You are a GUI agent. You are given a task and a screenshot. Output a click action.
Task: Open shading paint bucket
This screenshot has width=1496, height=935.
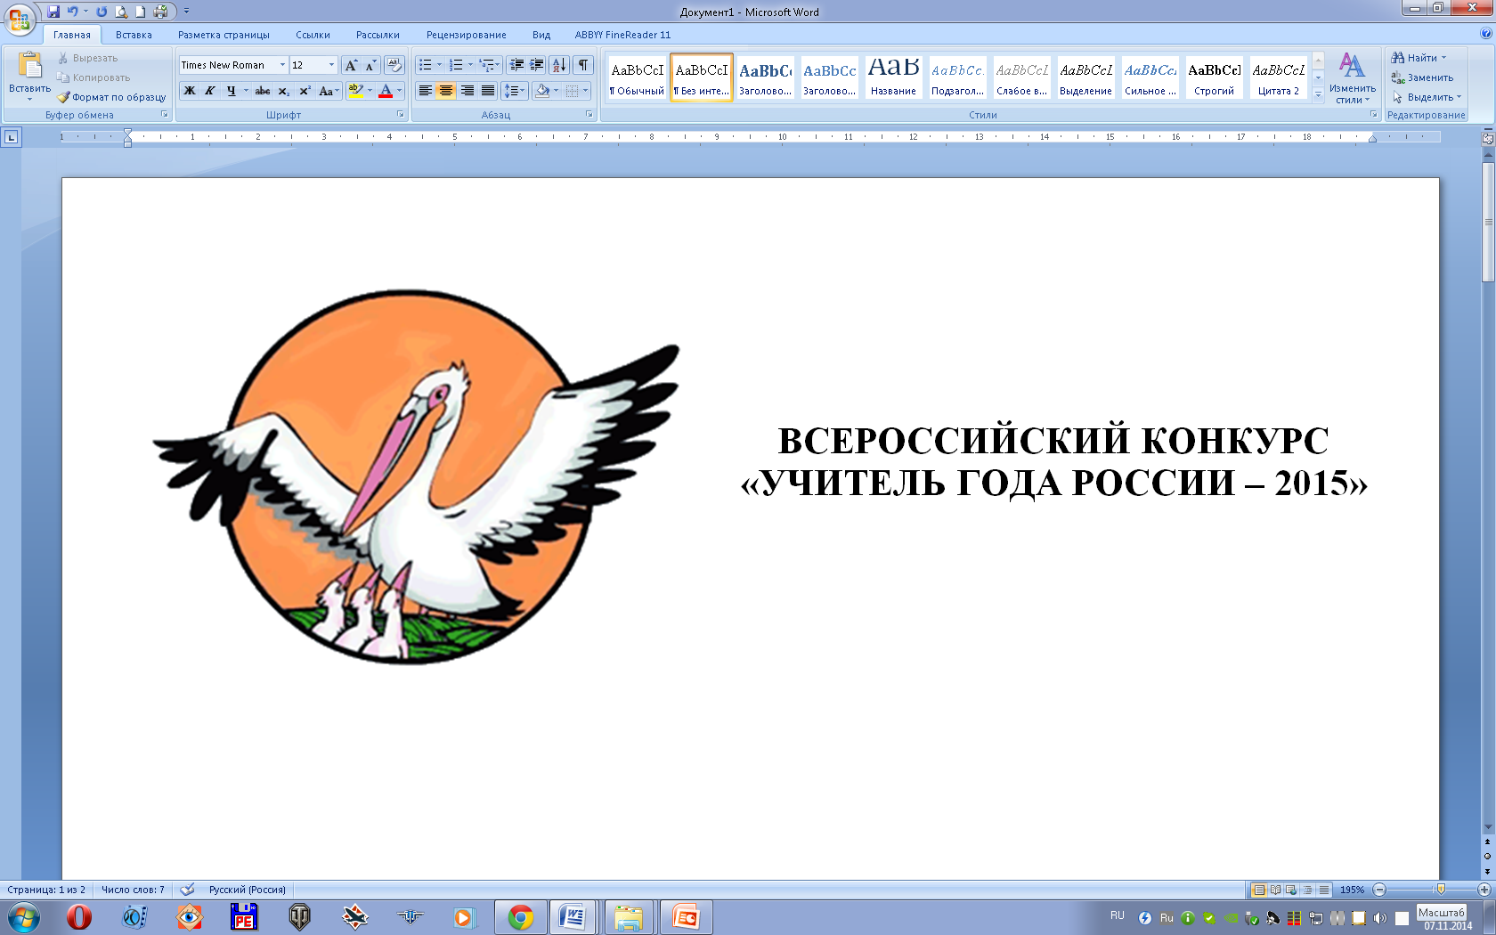(542, 91)
